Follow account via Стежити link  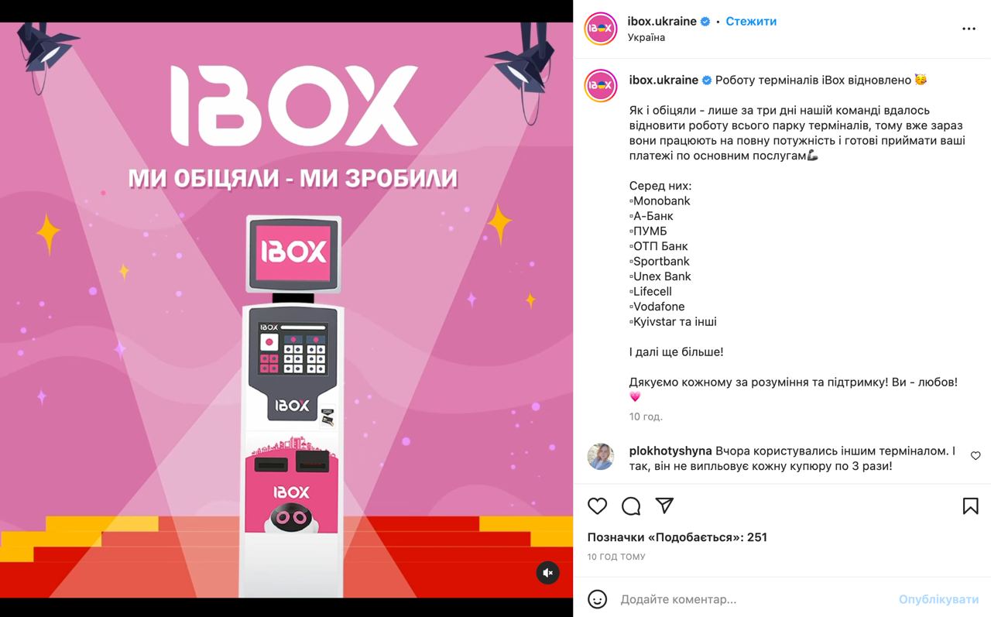(x=751, y=22)
